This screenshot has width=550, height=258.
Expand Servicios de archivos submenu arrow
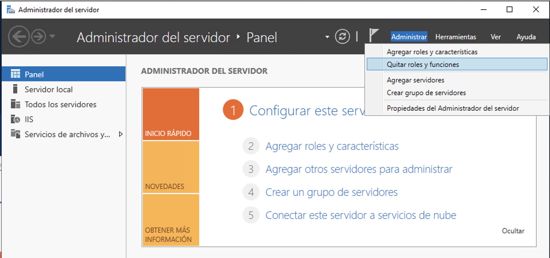click(121, 134)
